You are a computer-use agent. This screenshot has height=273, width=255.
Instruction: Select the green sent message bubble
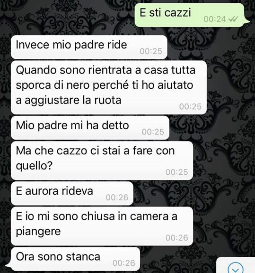click(191, 15)
